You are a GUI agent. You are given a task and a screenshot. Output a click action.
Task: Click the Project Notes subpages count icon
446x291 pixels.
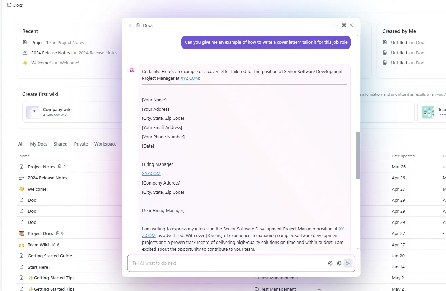(x=60, y=167)
